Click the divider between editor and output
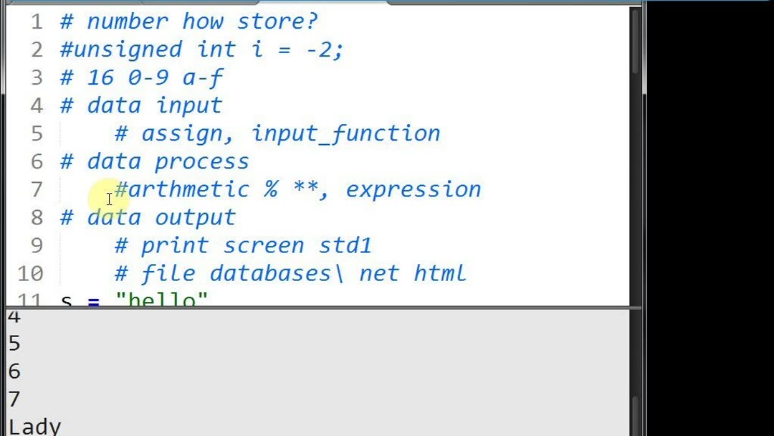 tap(322, 308)
